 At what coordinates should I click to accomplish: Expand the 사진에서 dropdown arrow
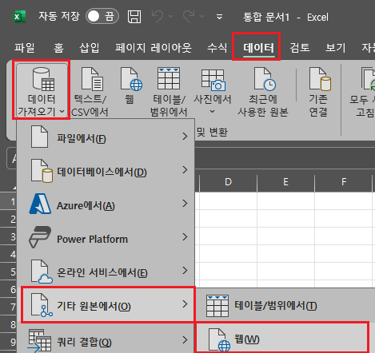coord(212,111)
